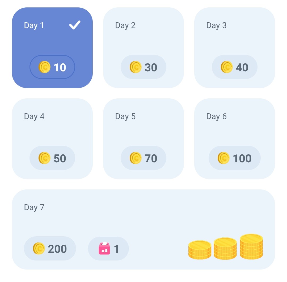The height and width of the screenshot is (282, 287).
Task: Click the stacked gold coins illustration
Action: pos(226,247)
